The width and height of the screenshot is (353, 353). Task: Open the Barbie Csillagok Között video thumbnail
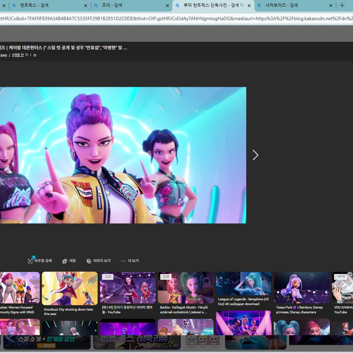pos(185,287)
